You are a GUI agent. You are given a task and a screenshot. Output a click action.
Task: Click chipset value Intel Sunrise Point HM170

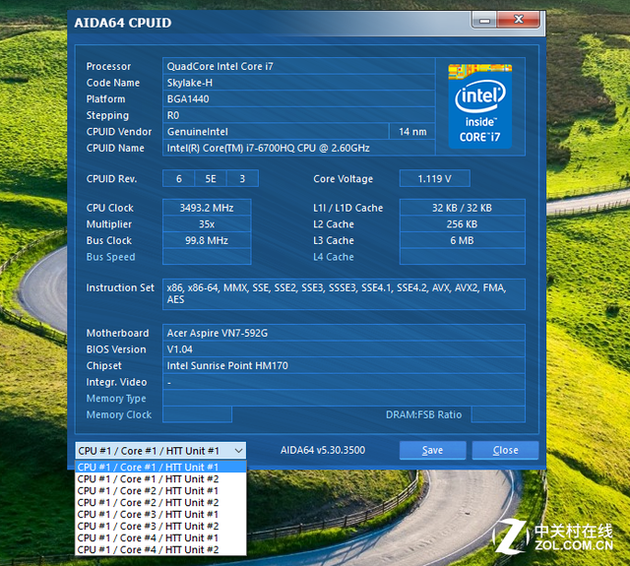[x=344, y=365]
